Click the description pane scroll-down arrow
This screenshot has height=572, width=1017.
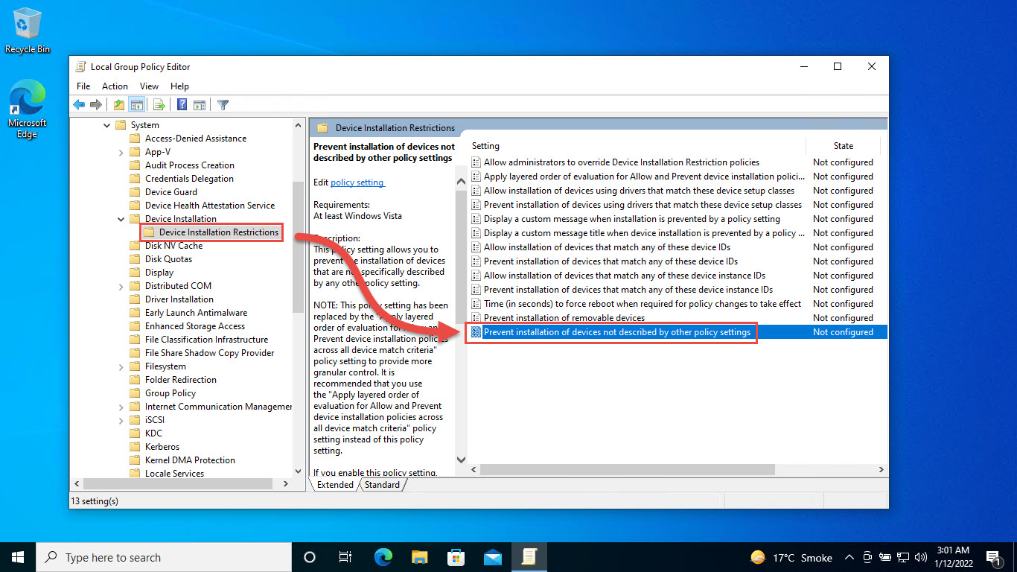point(460,460)
